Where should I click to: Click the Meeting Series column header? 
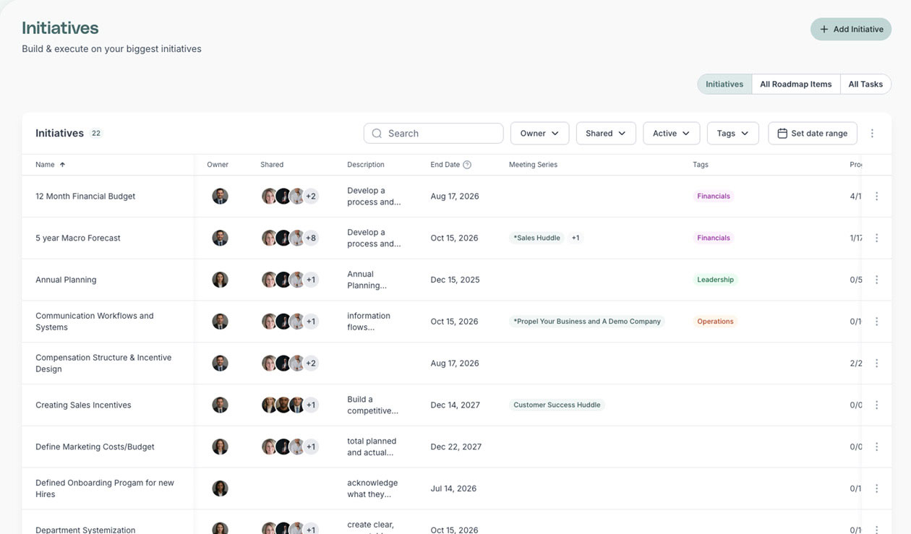(533, 165)
